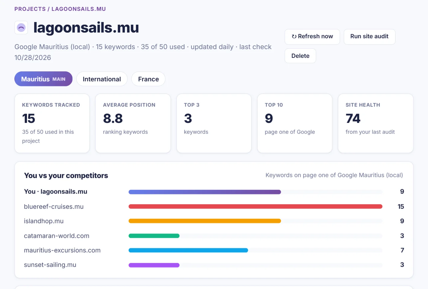Click the catamaran-world.com green bar
Image resolution: width=428 pixels, height=289 pixels.
coord(154,236)
